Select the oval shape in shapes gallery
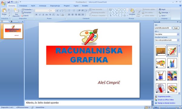182x109 pixels. point(122,10)
